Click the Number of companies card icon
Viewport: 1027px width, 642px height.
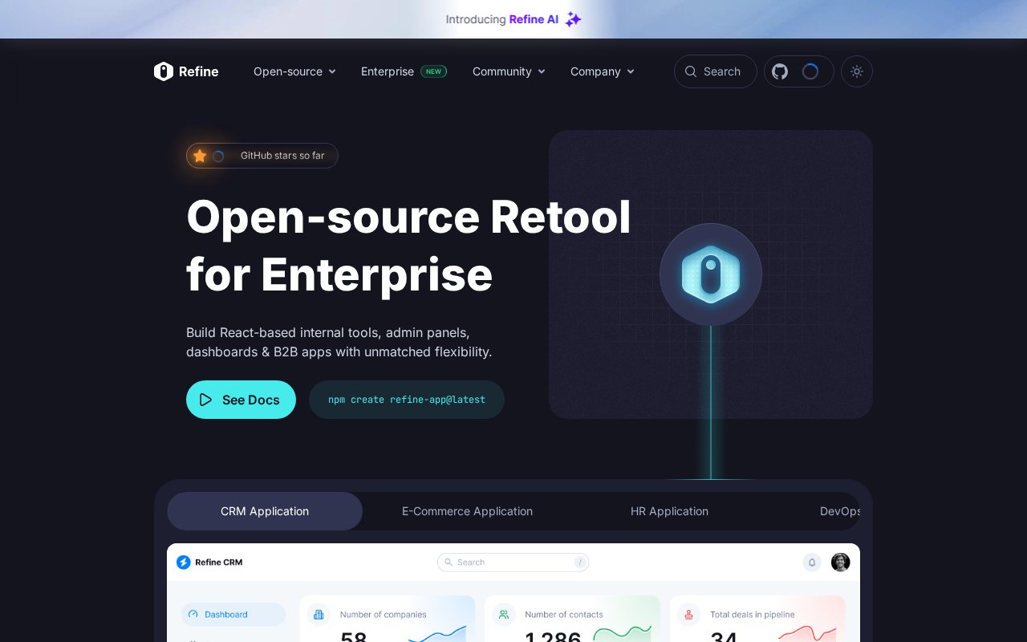(319, 615)
